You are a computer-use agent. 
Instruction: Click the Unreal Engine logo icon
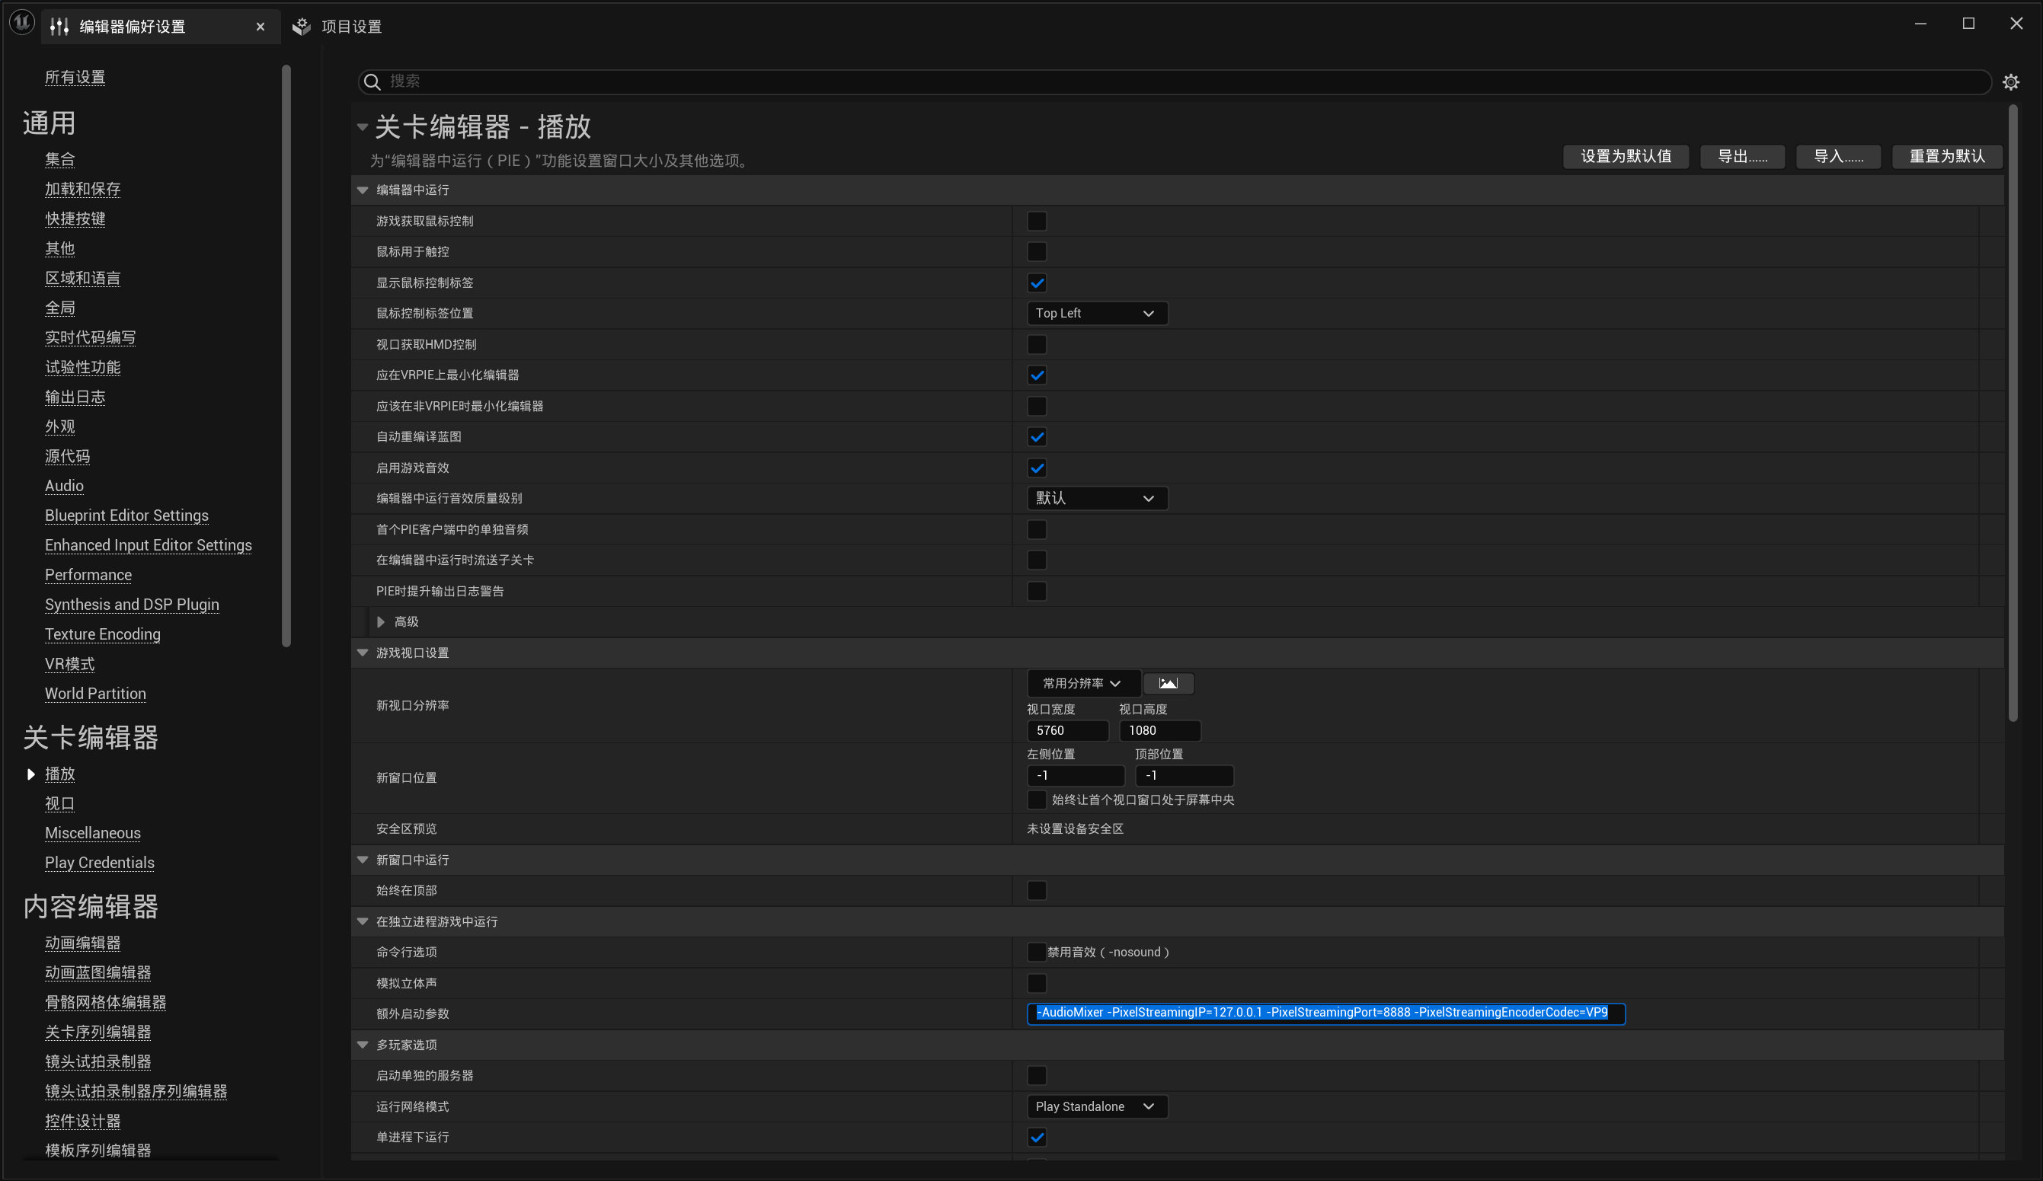(x=22, y=24)
